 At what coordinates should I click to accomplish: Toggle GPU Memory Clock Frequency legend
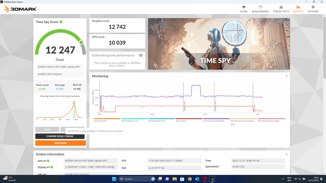click(x=244, y=122)
